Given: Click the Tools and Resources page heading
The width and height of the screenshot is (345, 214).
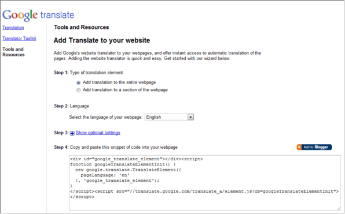Looking at the screenshot, I should 82,27.
